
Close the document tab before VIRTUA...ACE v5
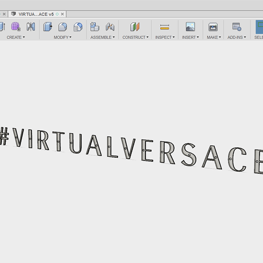(4, 14)
